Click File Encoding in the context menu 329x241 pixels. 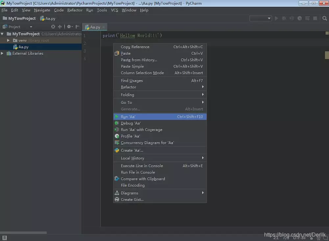coord(160,185)
